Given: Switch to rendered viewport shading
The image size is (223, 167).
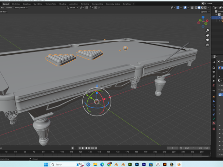Looking at the screenshot, I should (x=205, y=7).
